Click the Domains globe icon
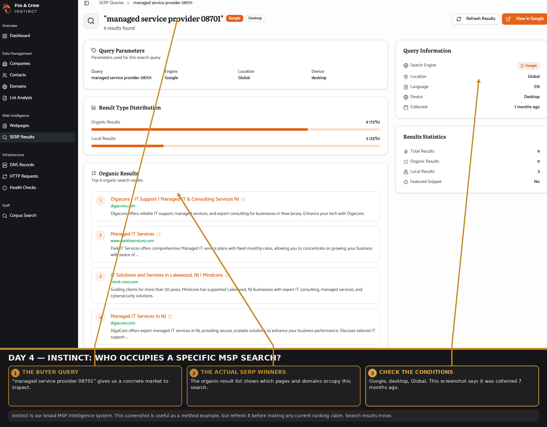Image resolution: width=547 pixels, height=427 pixels. pyautogui.click(x=5, y=87)
